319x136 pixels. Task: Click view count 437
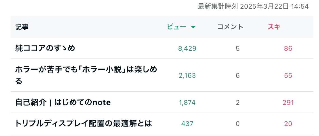187,124
